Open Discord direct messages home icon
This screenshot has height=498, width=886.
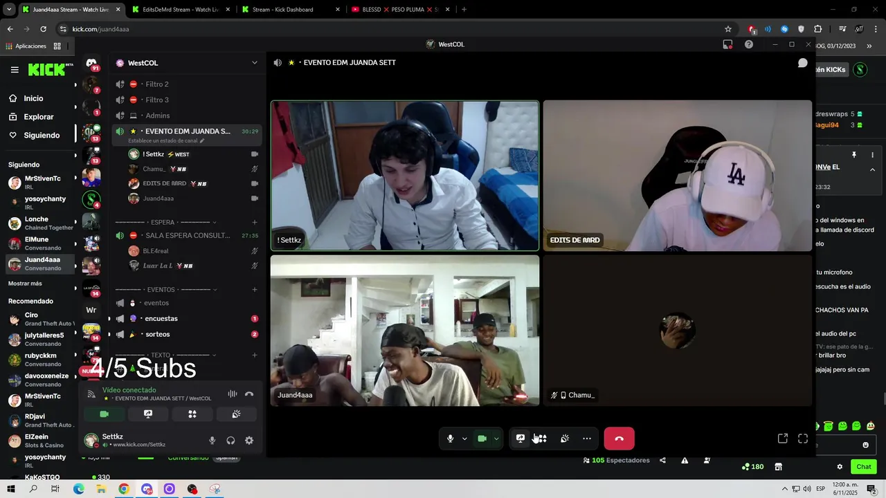[x=91, y=63]
